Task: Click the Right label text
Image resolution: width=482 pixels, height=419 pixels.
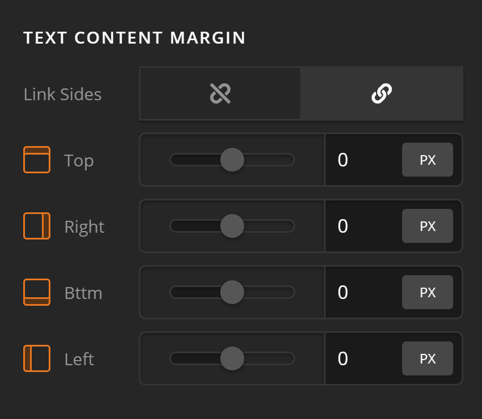Action: tap(84, 226)
